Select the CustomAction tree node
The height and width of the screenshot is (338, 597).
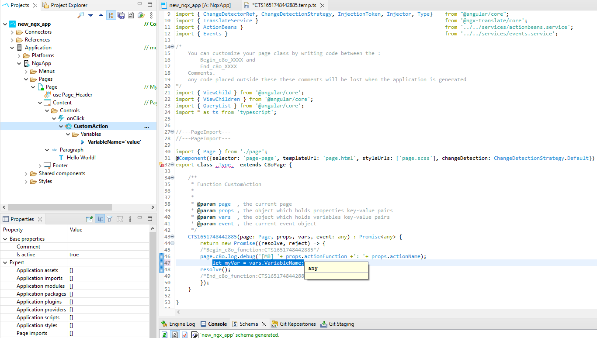(x=90, y=126)
